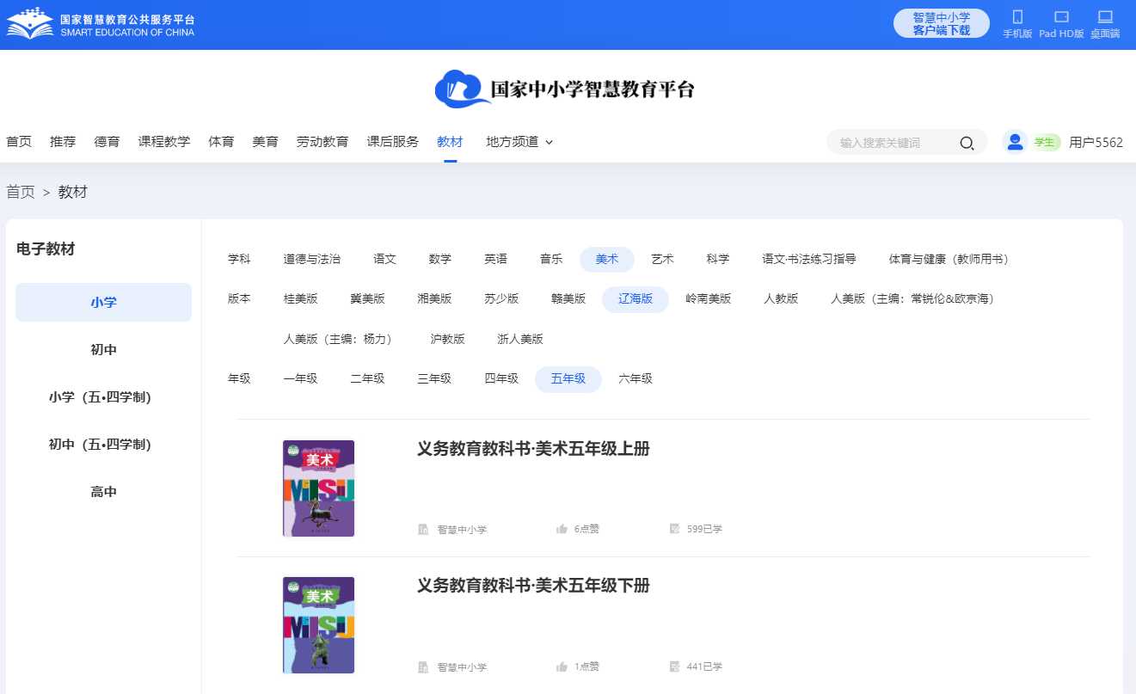1136x694 pixels.
Task: Select edition 人教版
Action: [x=781, y=299]
